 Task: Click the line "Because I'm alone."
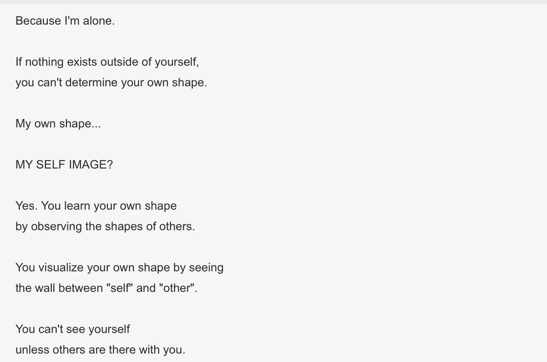[65, 21]
